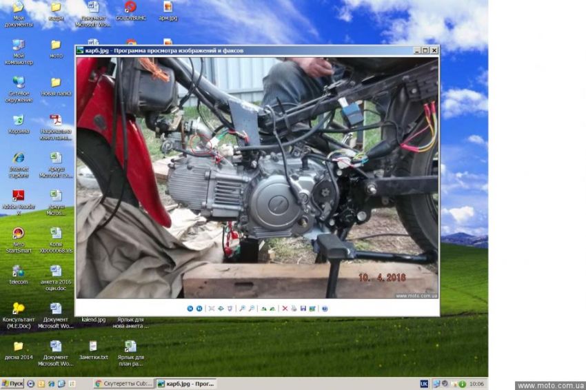Open the десна 2014 folder
The image size is (586, 390).
coord(19,351)
